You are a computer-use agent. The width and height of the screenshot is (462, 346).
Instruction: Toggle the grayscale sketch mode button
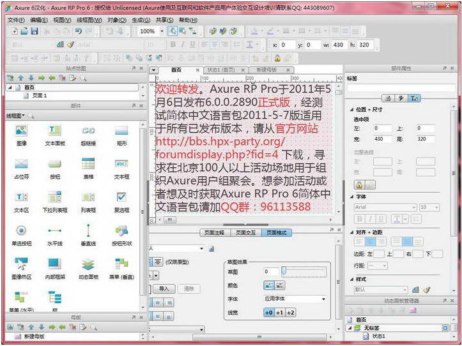pyautogui.click(x=279, y=285)
